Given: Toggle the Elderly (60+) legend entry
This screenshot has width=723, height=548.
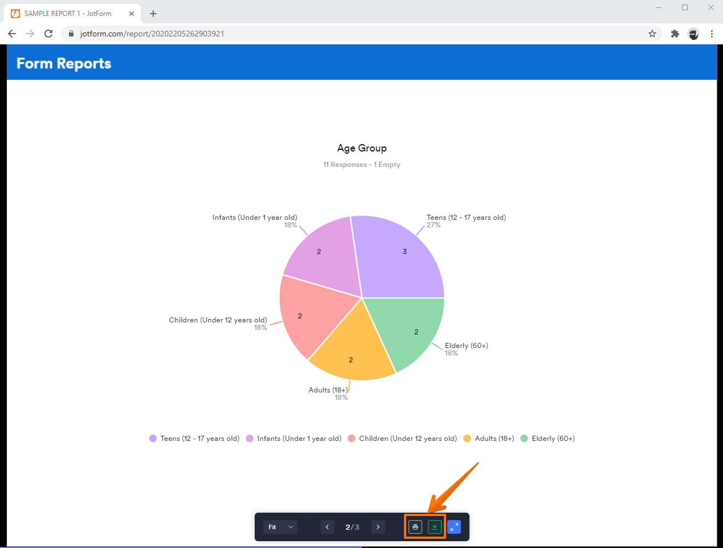Looking at the screenshot, I should 548,438.
